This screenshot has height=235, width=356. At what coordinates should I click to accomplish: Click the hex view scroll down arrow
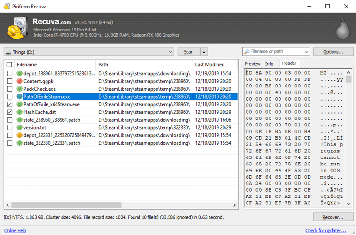pos(348,204)
